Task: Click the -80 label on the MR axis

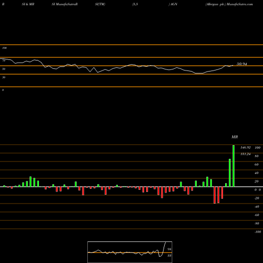Action: [x=257, y=224]
